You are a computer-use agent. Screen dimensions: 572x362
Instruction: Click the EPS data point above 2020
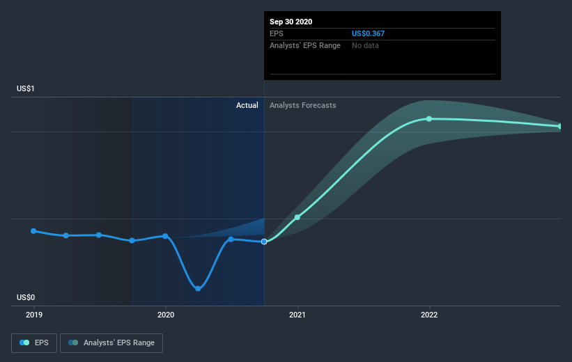tap(165, 236)
